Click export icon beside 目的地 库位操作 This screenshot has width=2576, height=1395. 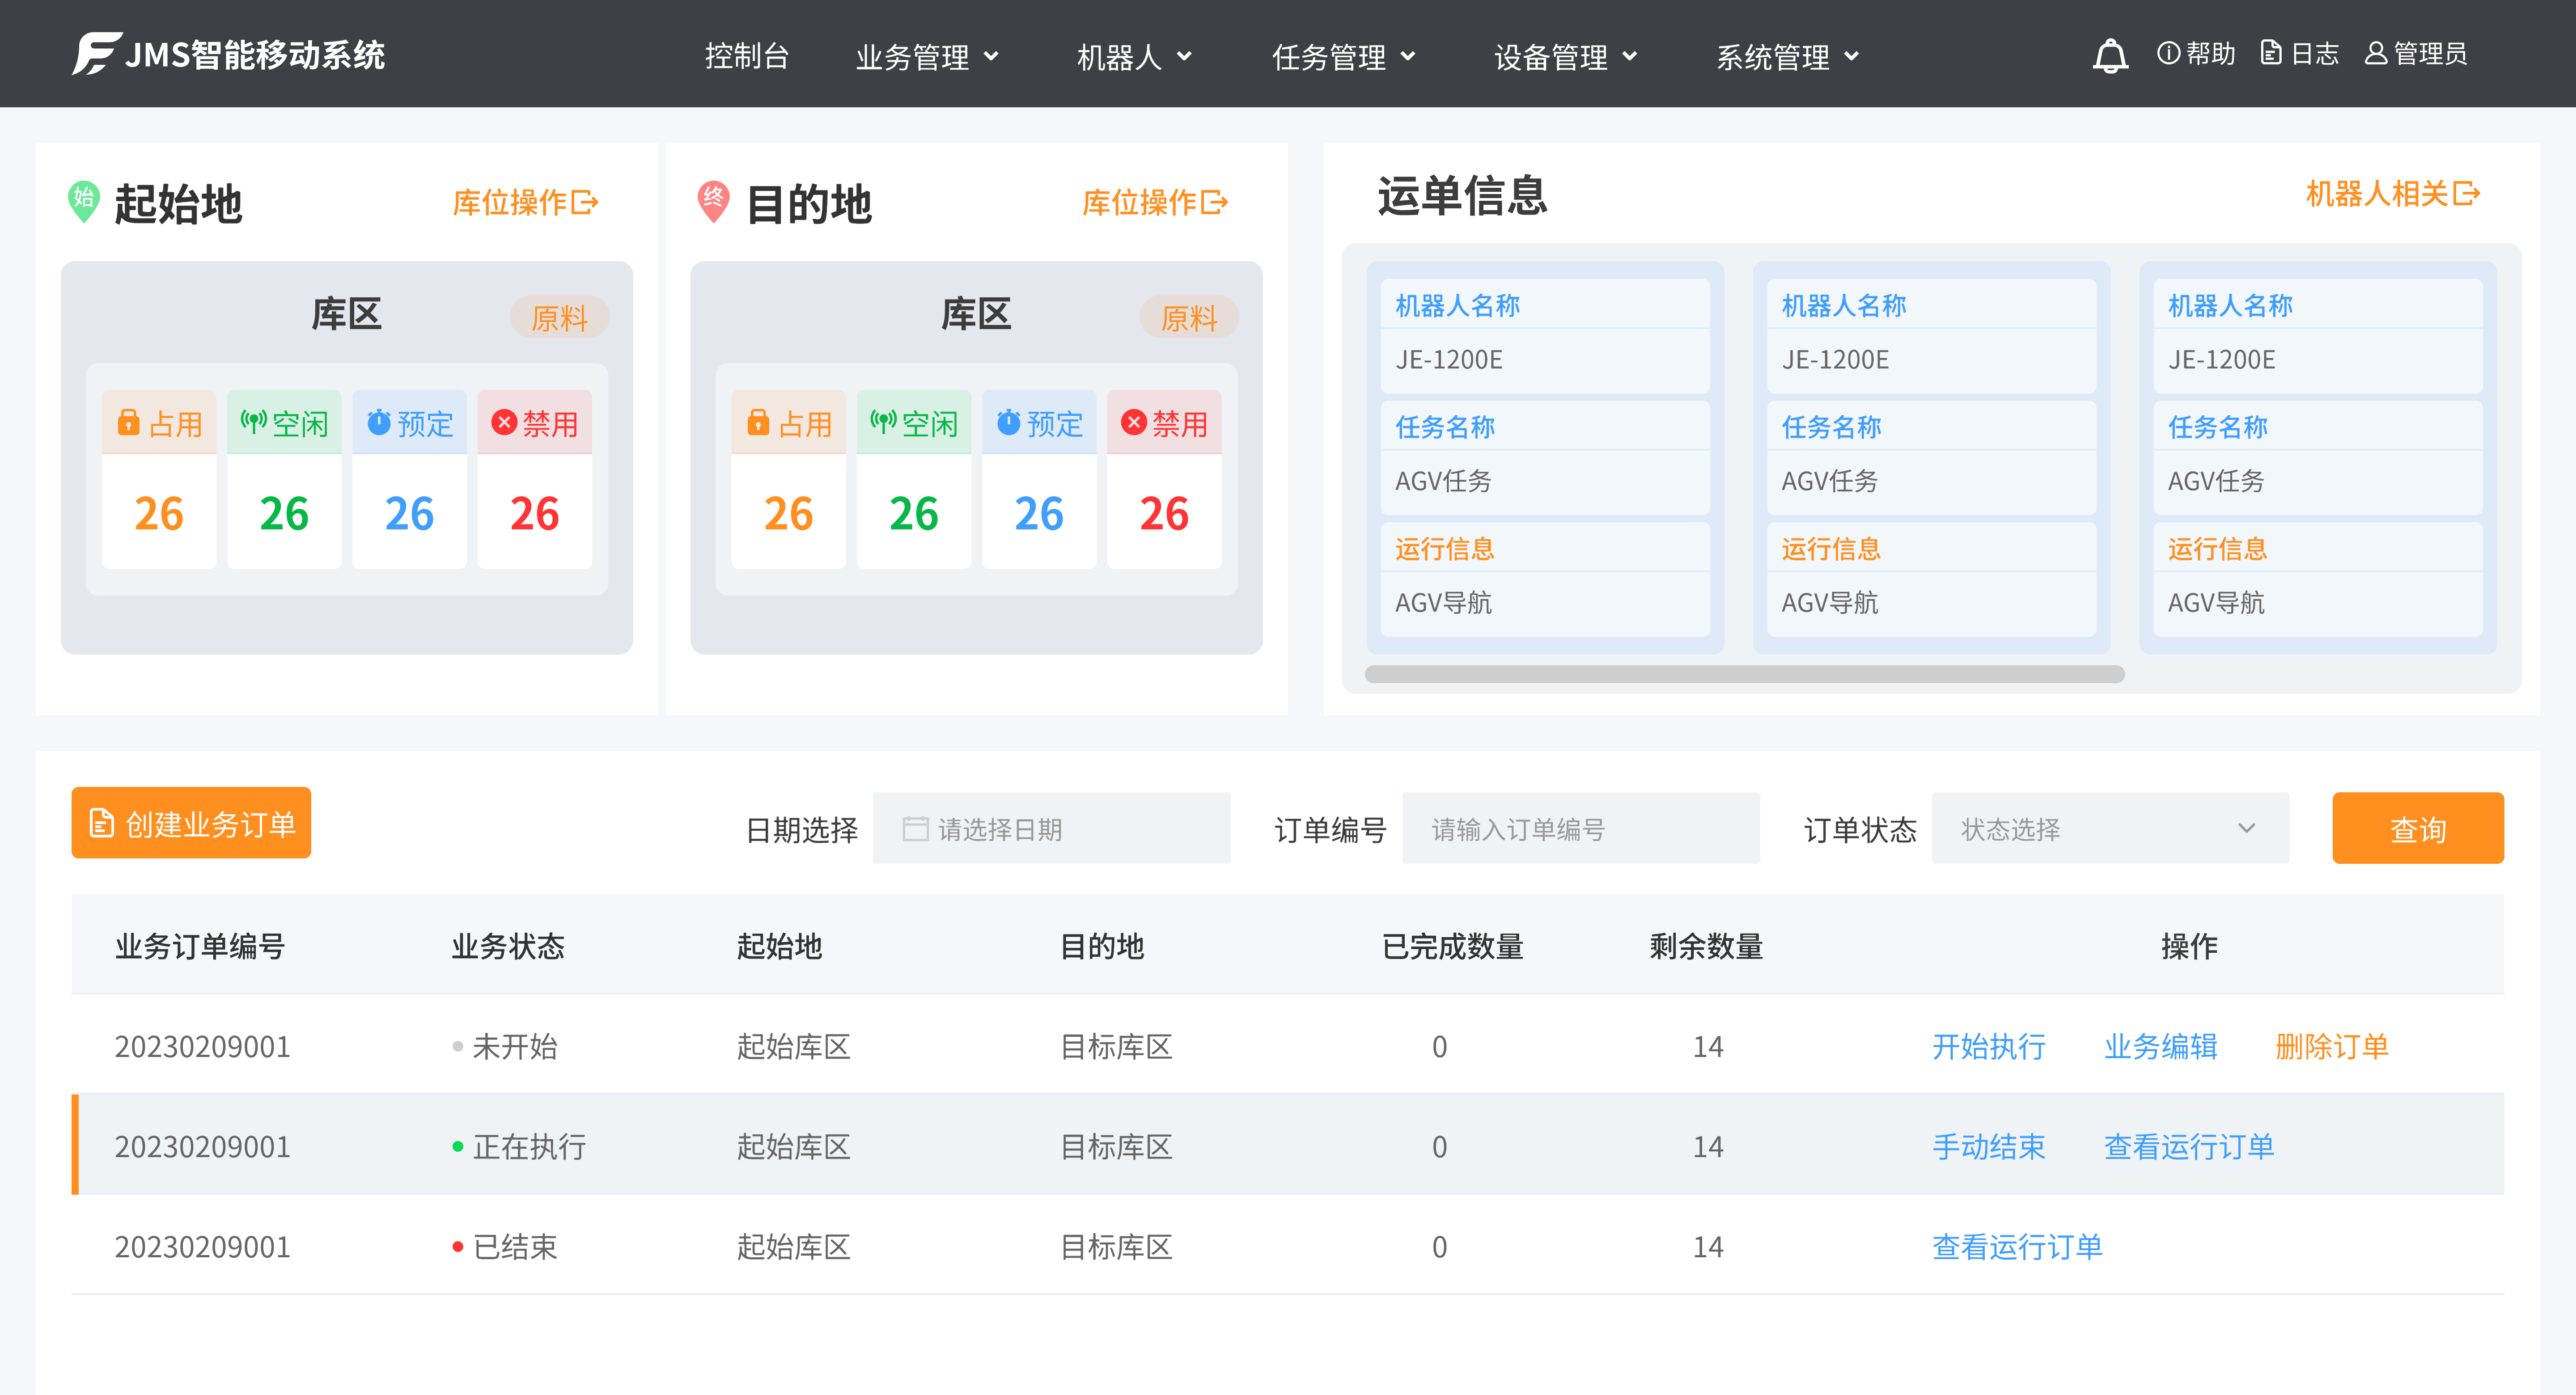[1215, 202]
